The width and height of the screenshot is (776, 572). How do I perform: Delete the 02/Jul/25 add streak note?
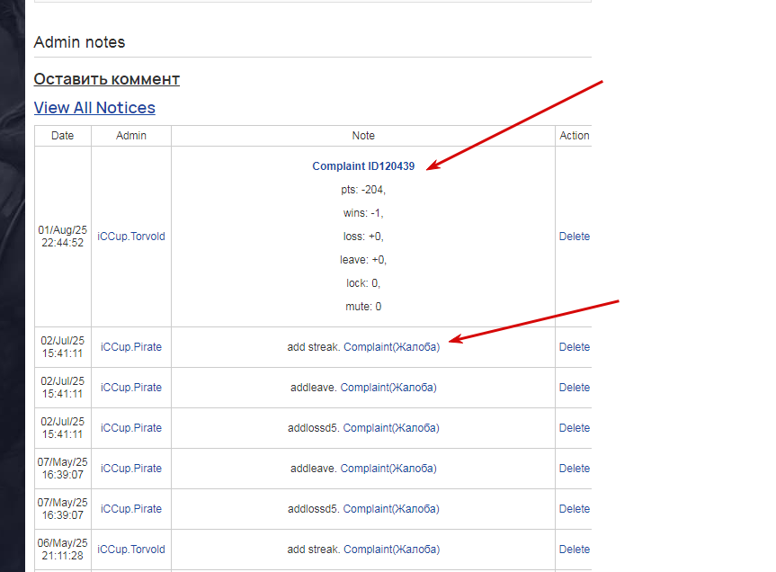pyautogui.click(x=574, y=347)
